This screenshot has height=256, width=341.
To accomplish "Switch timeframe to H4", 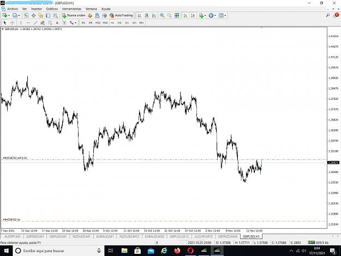I will point(119,22).
